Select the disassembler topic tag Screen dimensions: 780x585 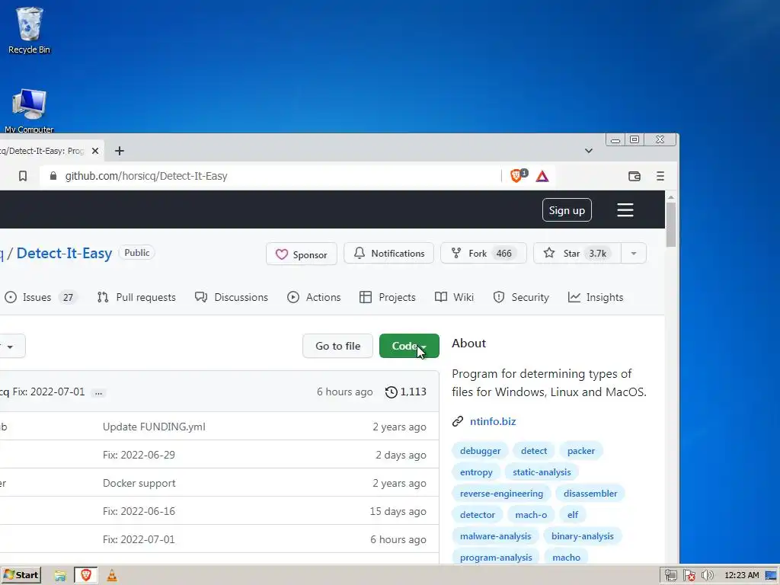tap(590, 494)
